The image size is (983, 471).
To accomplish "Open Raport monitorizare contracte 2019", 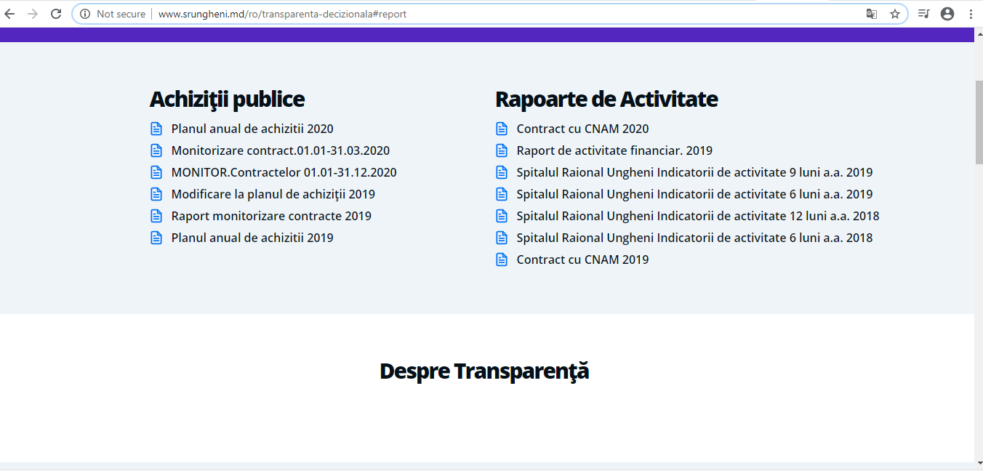I will click(x=271, y=216).
